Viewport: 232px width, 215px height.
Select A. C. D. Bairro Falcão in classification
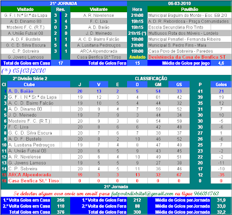click(31, 103)
